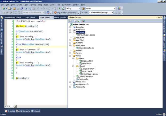Click the increase indent toolbar icon
Screen dimensions: 166x116
(x=11, y=13)
